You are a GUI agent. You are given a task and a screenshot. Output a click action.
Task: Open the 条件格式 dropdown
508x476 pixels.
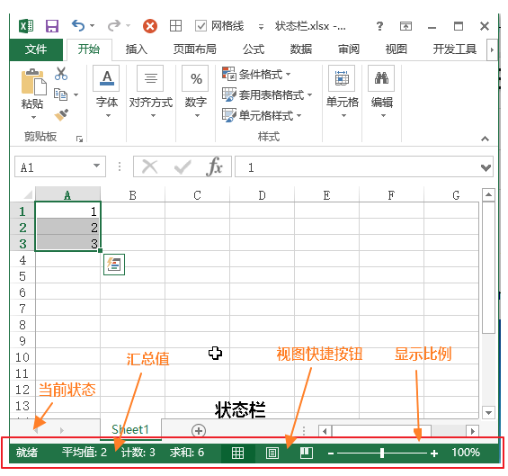pyautogui.click(x=256, y=75)
